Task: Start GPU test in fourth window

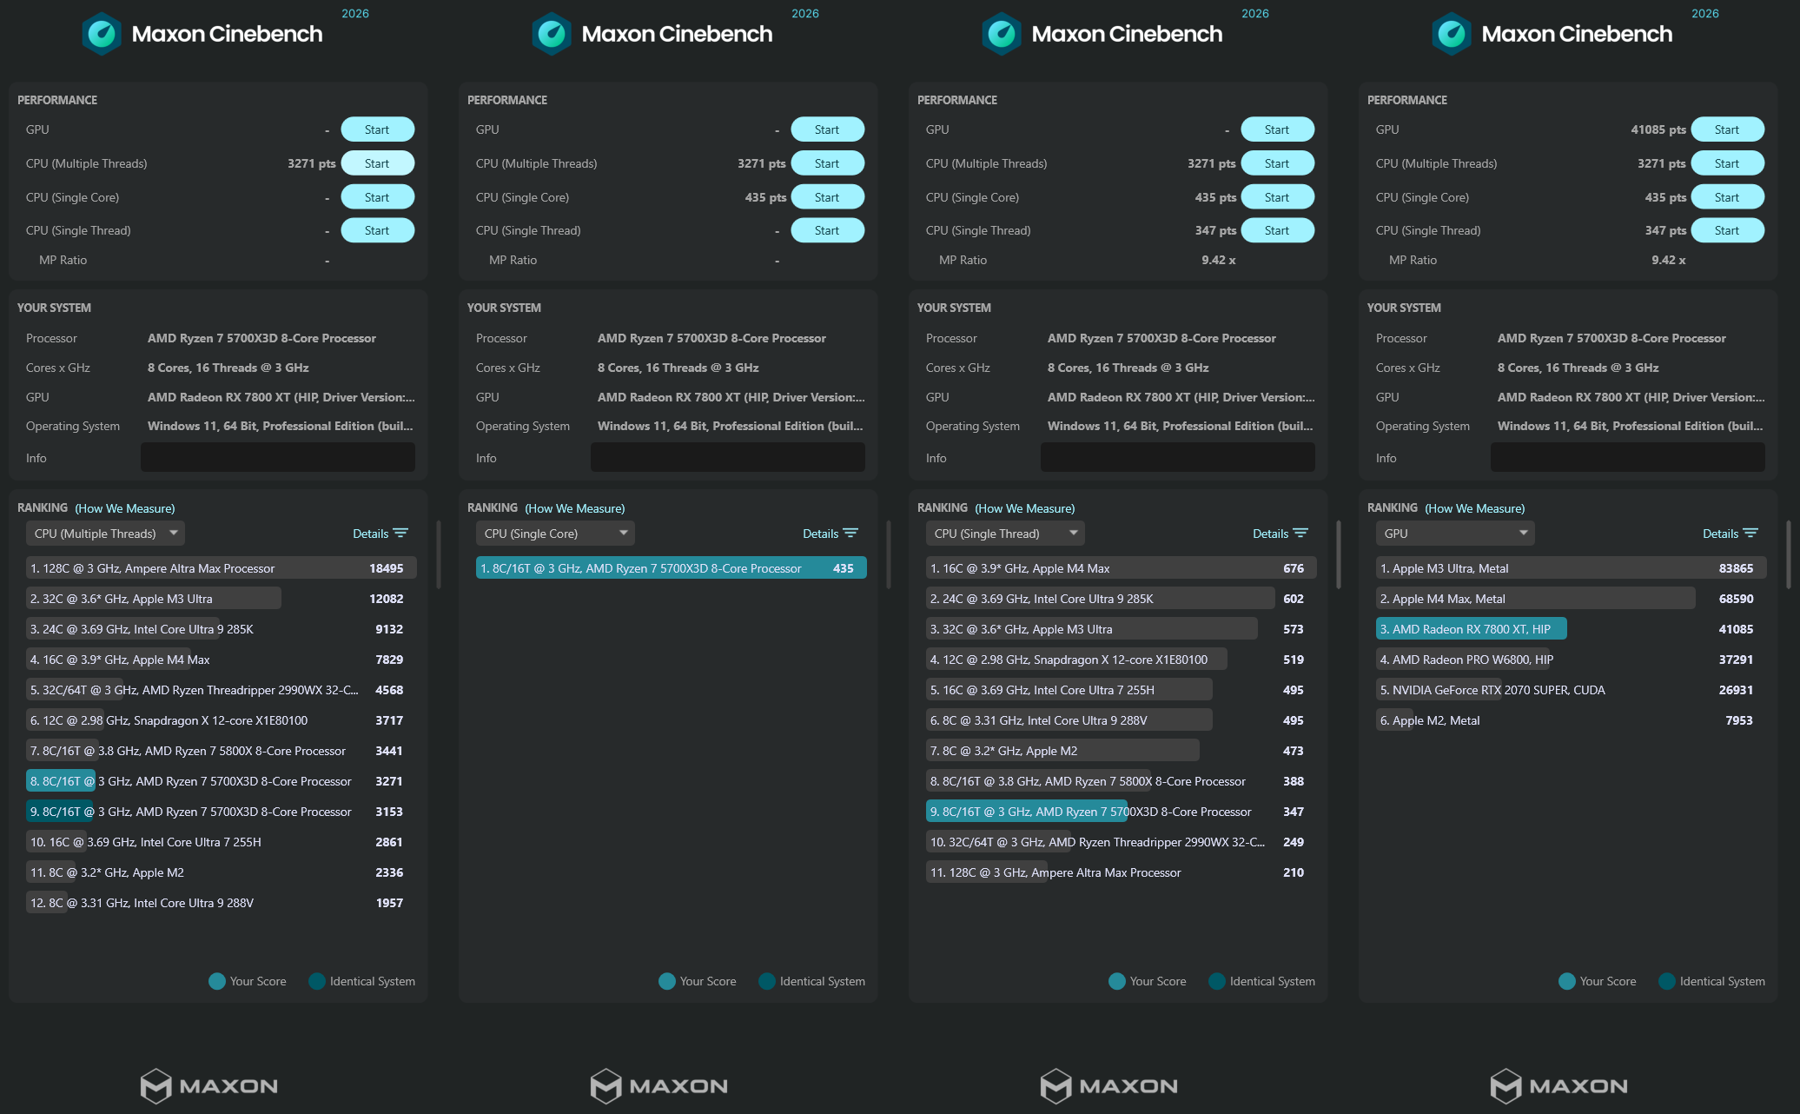Action: pos(1727,129)
